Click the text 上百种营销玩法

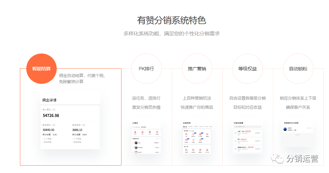point(197,98)
